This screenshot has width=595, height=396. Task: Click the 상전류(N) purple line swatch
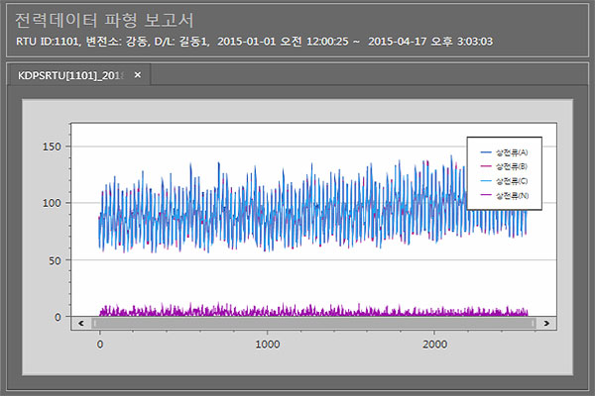click(485, 196)
